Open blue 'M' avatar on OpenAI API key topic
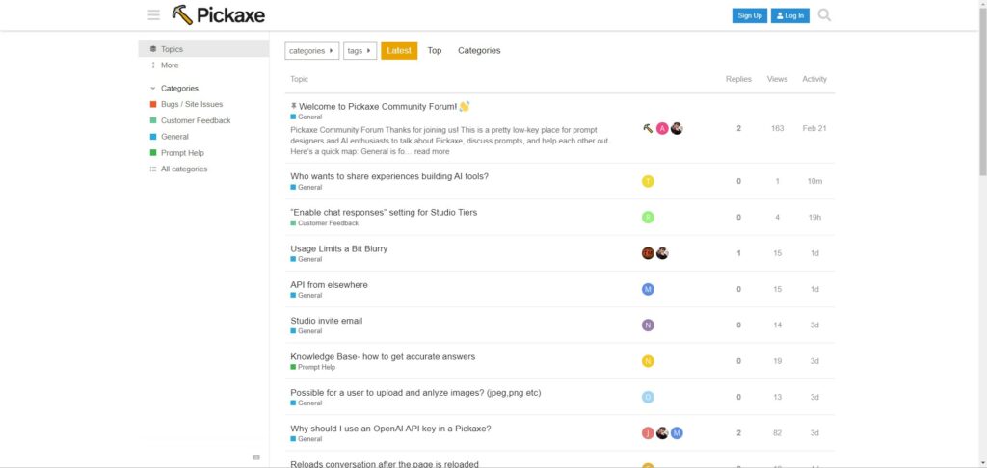Image resolution: width=987 pixels, height=468 pixels. click(x=677, y=432)
